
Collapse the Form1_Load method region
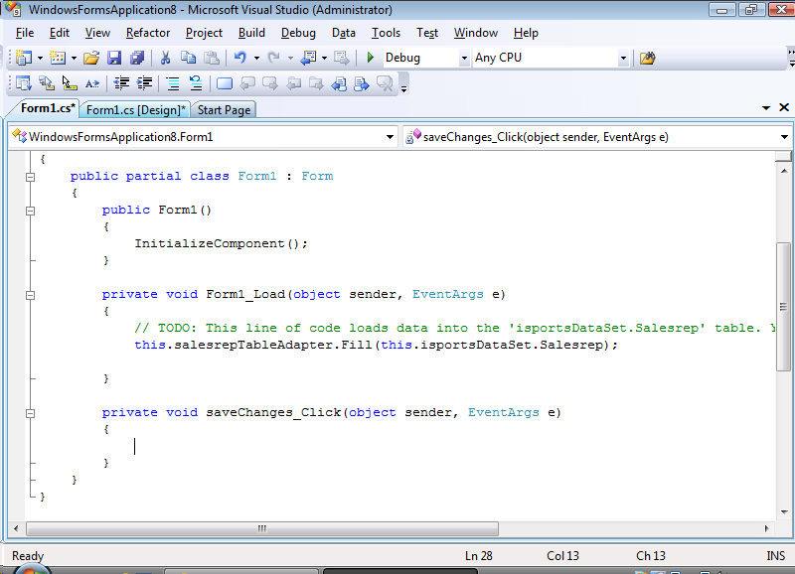pyautogui.click(x=31, y=295)
